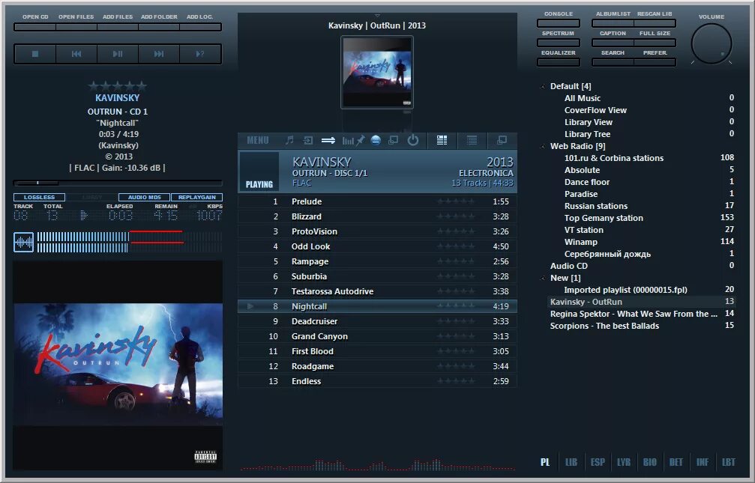The image size is (755, 483).
Task: Toggle the REPLAYGAIN indicator
Action: coord(196,197)
